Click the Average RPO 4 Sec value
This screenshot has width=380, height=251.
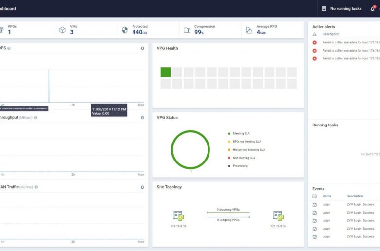coord(261,32)
